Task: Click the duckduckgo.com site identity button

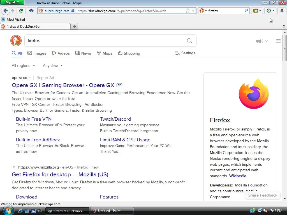Action: pos(57,11)
